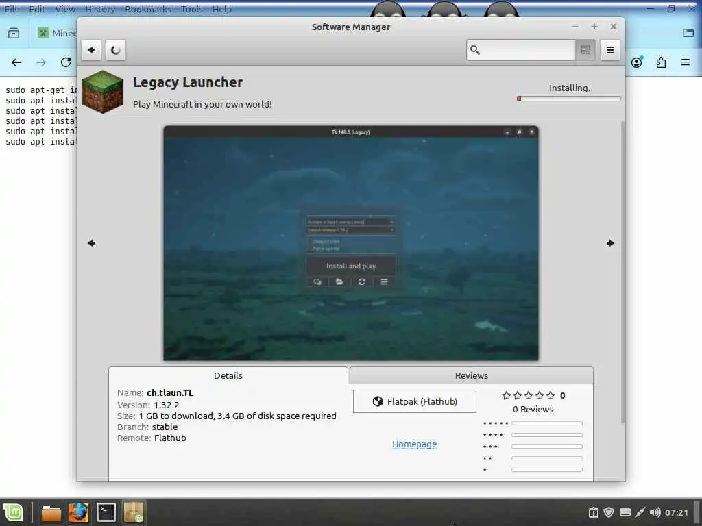Click the Legacy Launcher grass block icon
Screen dimensions: 702x526
103,92
